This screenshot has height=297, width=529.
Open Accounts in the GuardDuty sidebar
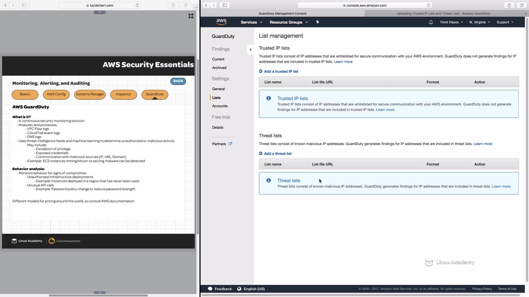coord(220,106)
